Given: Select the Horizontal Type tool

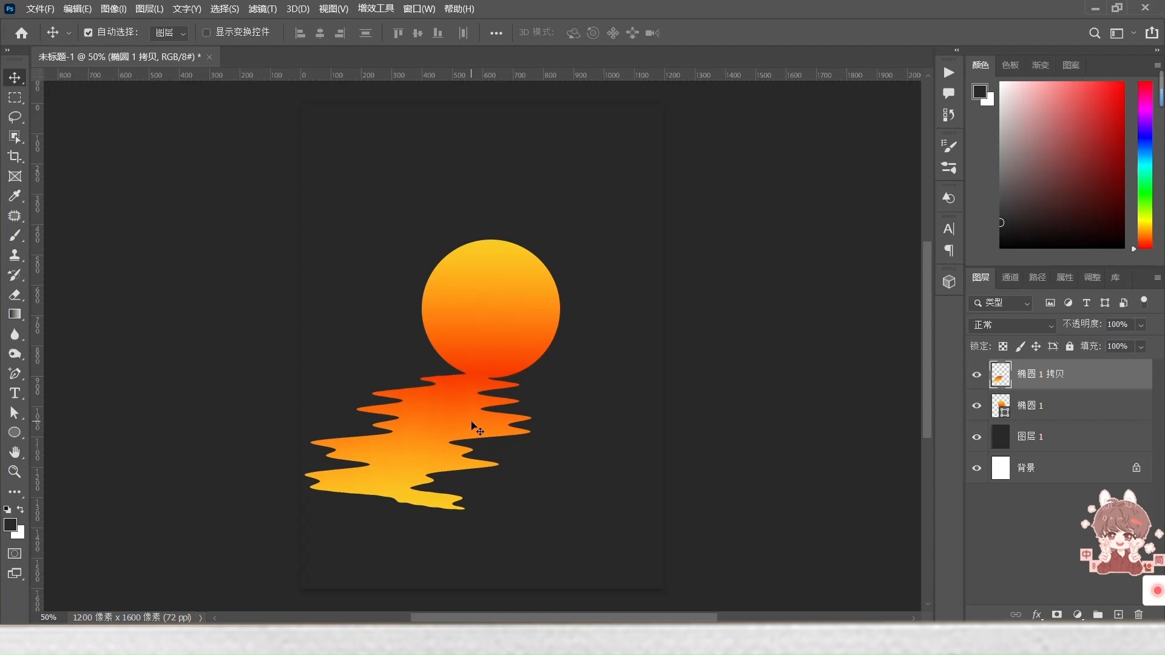Looking at the screenshot, I should [x=15, y=393].
